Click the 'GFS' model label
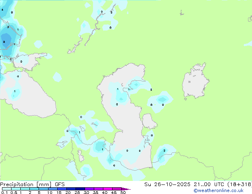The height and width of the screenshot is (194, 252). [x=60, y=184]
